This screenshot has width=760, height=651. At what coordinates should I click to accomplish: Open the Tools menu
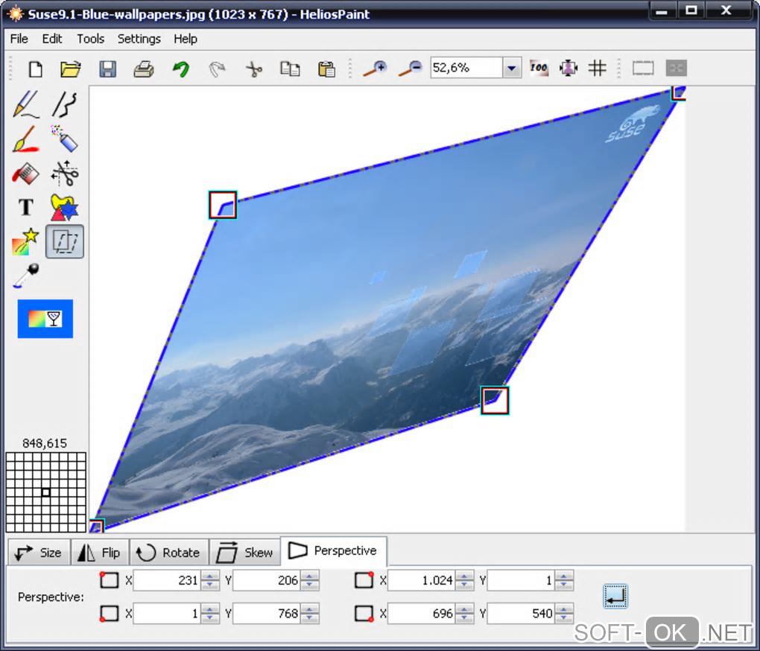91,39
